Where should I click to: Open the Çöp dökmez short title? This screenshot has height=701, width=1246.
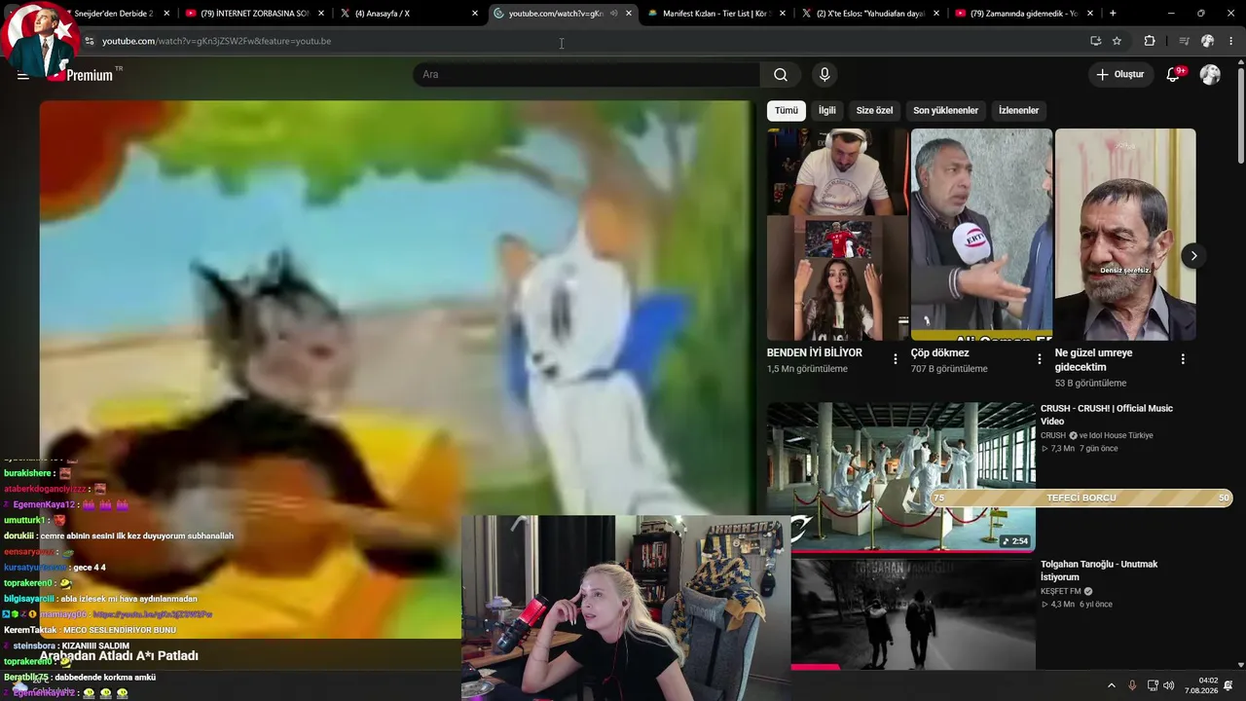[940, 352]
